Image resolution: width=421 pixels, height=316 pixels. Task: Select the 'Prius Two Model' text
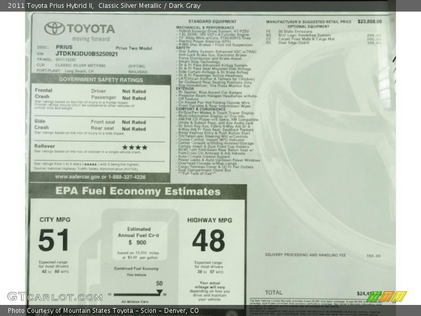pyautogui.click(x=134, y=48)
